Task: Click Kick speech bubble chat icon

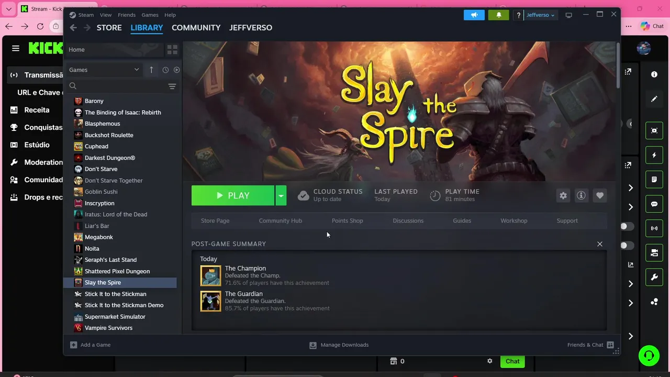Action: (654, 204)
